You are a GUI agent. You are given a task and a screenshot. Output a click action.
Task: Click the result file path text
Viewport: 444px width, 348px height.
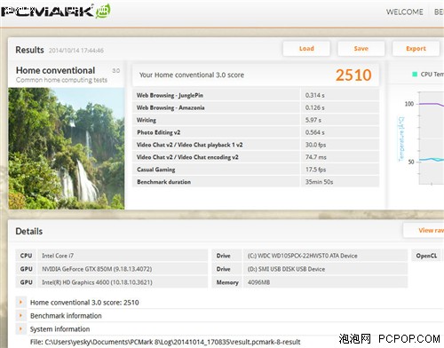pos(165,342)
